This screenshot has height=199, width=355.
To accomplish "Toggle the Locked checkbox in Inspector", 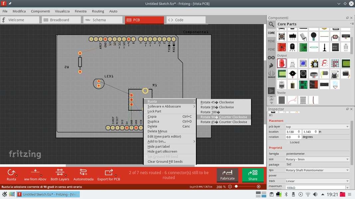I will point(287,142).
